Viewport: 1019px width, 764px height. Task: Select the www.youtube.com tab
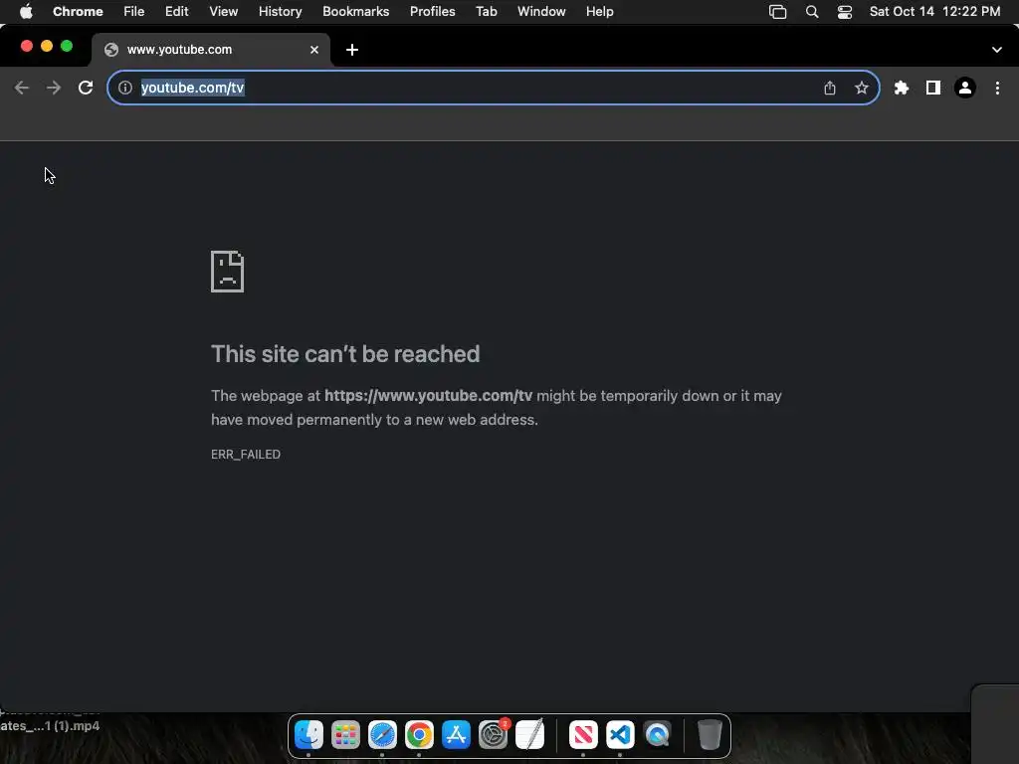pyautogui.click(x=211, y=50)
